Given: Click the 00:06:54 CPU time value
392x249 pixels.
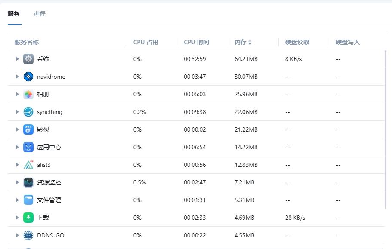Looking at the screenshot, I should click(x=195, y=147).
